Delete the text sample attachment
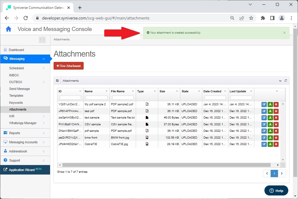 coord(276,118)
